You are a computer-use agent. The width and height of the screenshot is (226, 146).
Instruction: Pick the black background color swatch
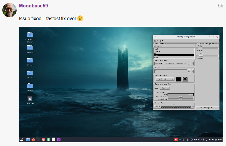tap(178, 79)
